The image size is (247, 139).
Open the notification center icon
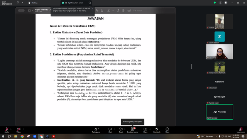[243, 136]
